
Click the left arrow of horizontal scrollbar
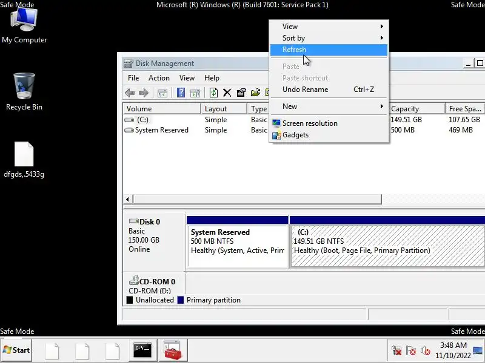(x=128, y=200)
